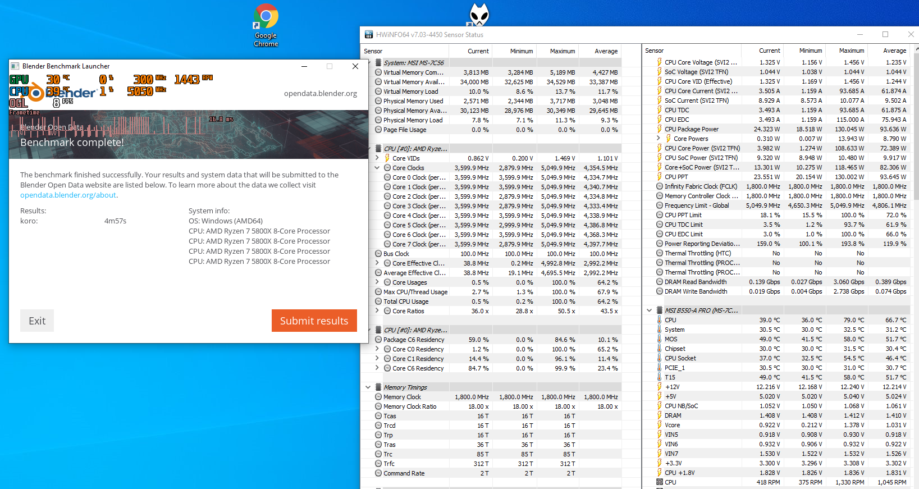This screenshot has height=489, width=919.
Task: Click the HWiNFO64 title bar app icon
Action: pyautogui.click(x=369, y=35)
